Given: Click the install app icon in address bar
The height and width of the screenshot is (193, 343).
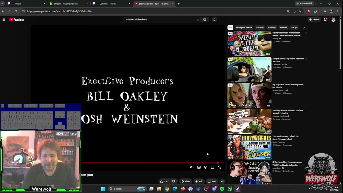Looking at the screenshot, I should 294,11.
